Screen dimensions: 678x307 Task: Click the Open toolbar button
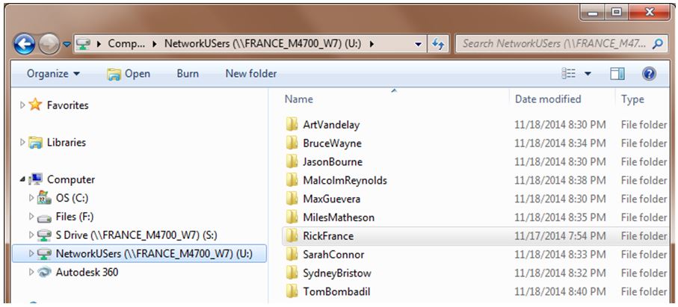pyautogui.click(x=129, y=73)
